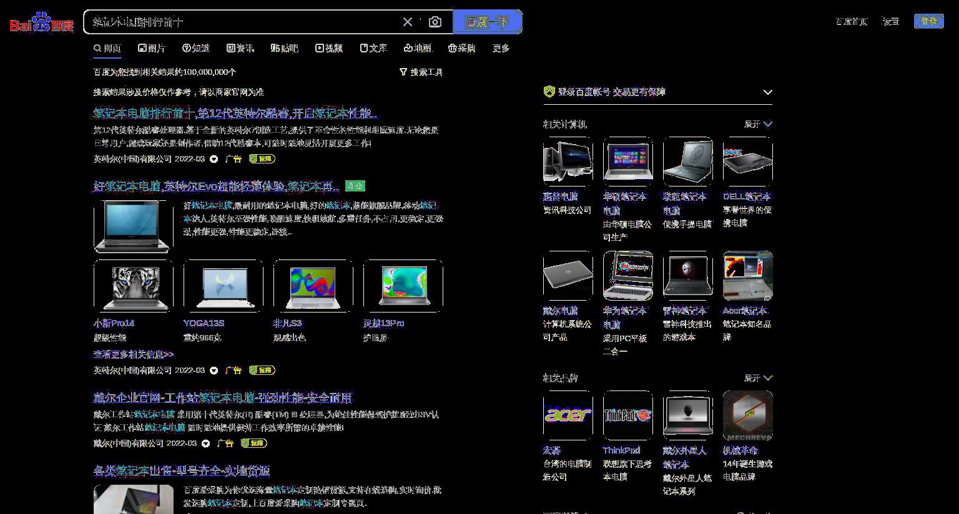Viewport: 959px width, 514px height.
Task: Click the 百度一下 search button
Action: click(x=487, y=22)
